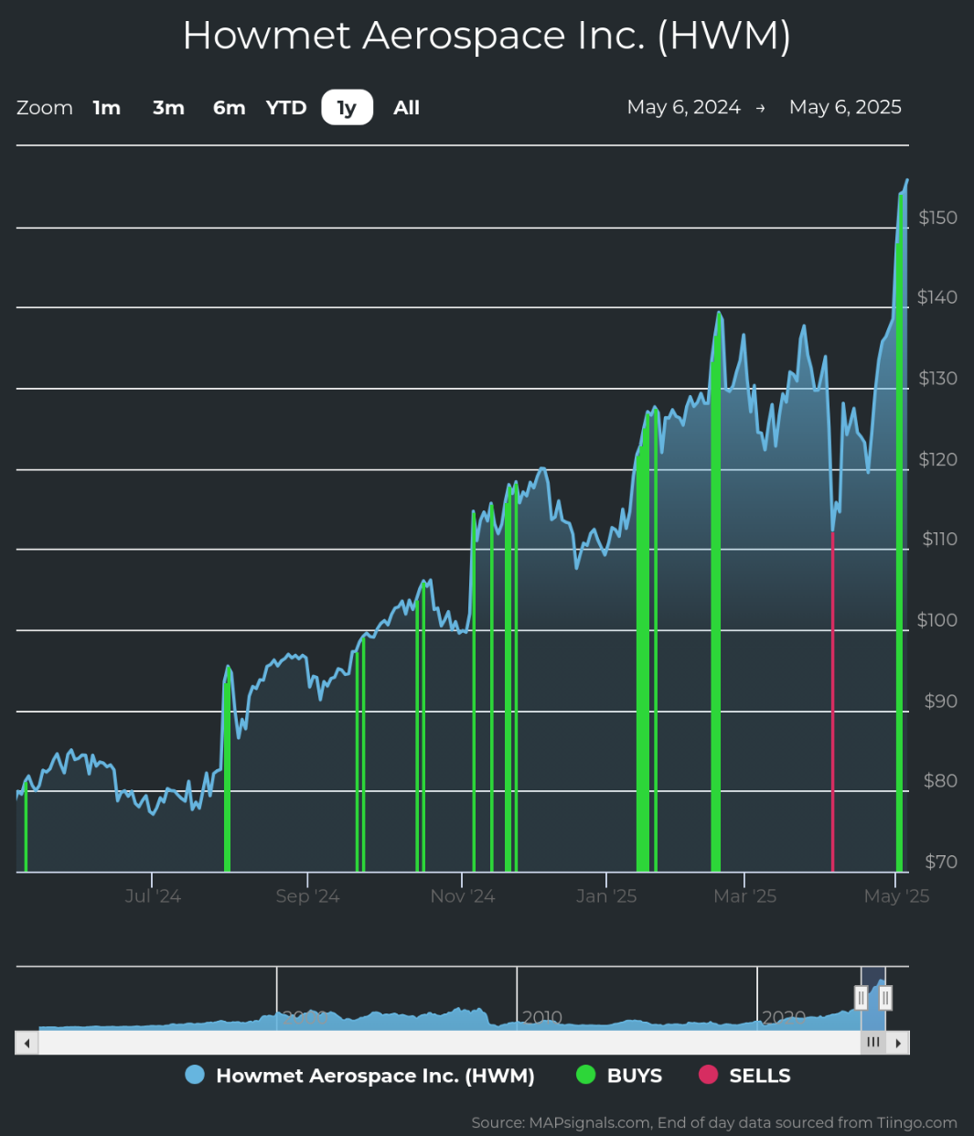Image resolution: width=974 pixels, height=1136 pixels.
Task: Click the red sell signal line
Action: pos(832,702)
